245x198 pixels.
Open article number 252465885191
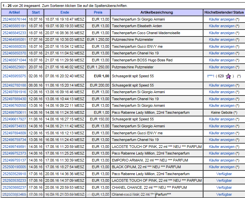[14, 26]
